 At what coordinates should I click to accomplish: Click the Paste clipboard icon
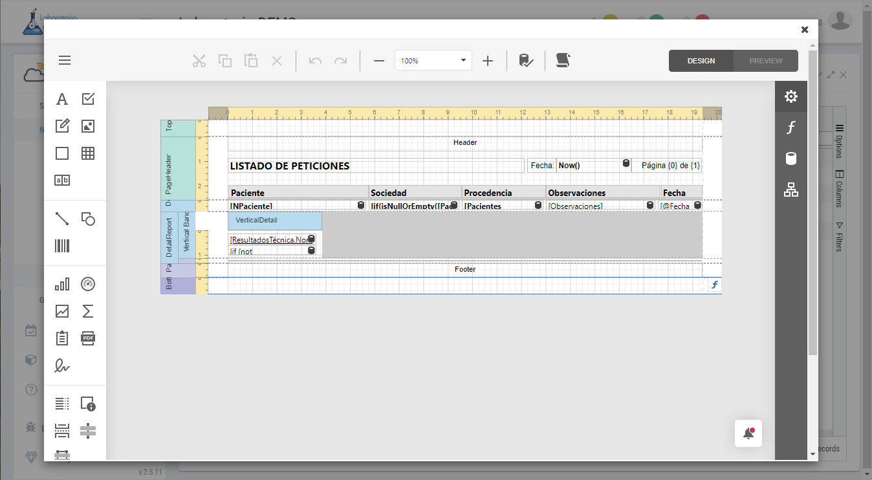(251, 61)
